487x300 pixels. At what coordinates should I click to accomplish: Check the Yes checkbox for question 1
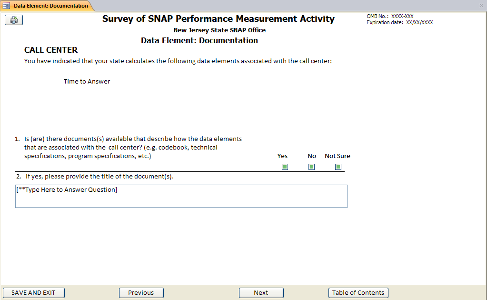click(x=285, y=167)
